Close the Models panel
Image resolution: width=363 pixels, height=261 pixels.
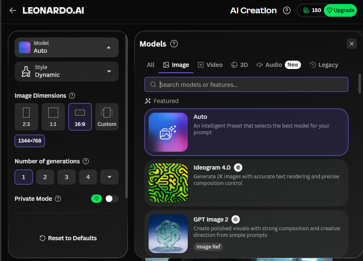coord(352,44)
